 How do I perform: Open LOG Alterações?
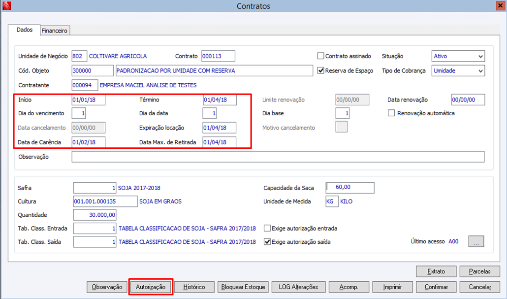pyautogui.click(x=298, y=287)
